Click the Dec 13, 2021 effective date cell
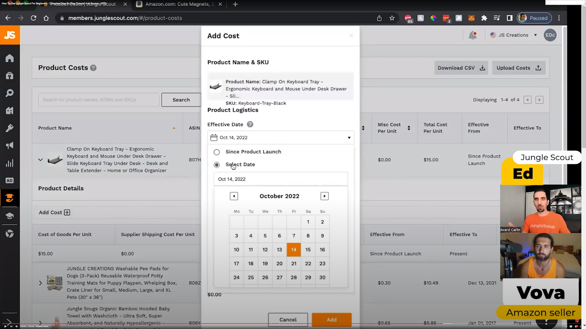Viewport: 586px width, 329px height. [482, 283]
